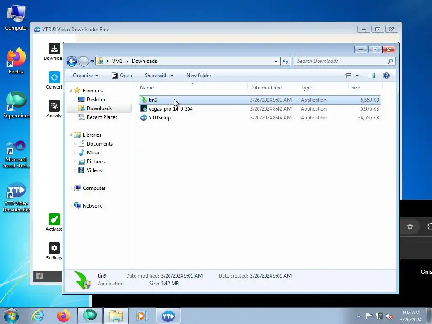Click the VM1 breadcrumb in address bar
432x324 pixels.
117,61
